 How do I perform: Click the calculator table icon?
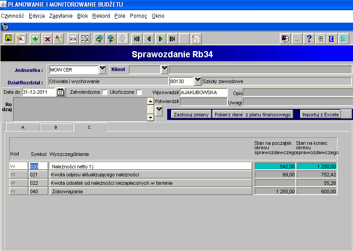pos(321,39)
